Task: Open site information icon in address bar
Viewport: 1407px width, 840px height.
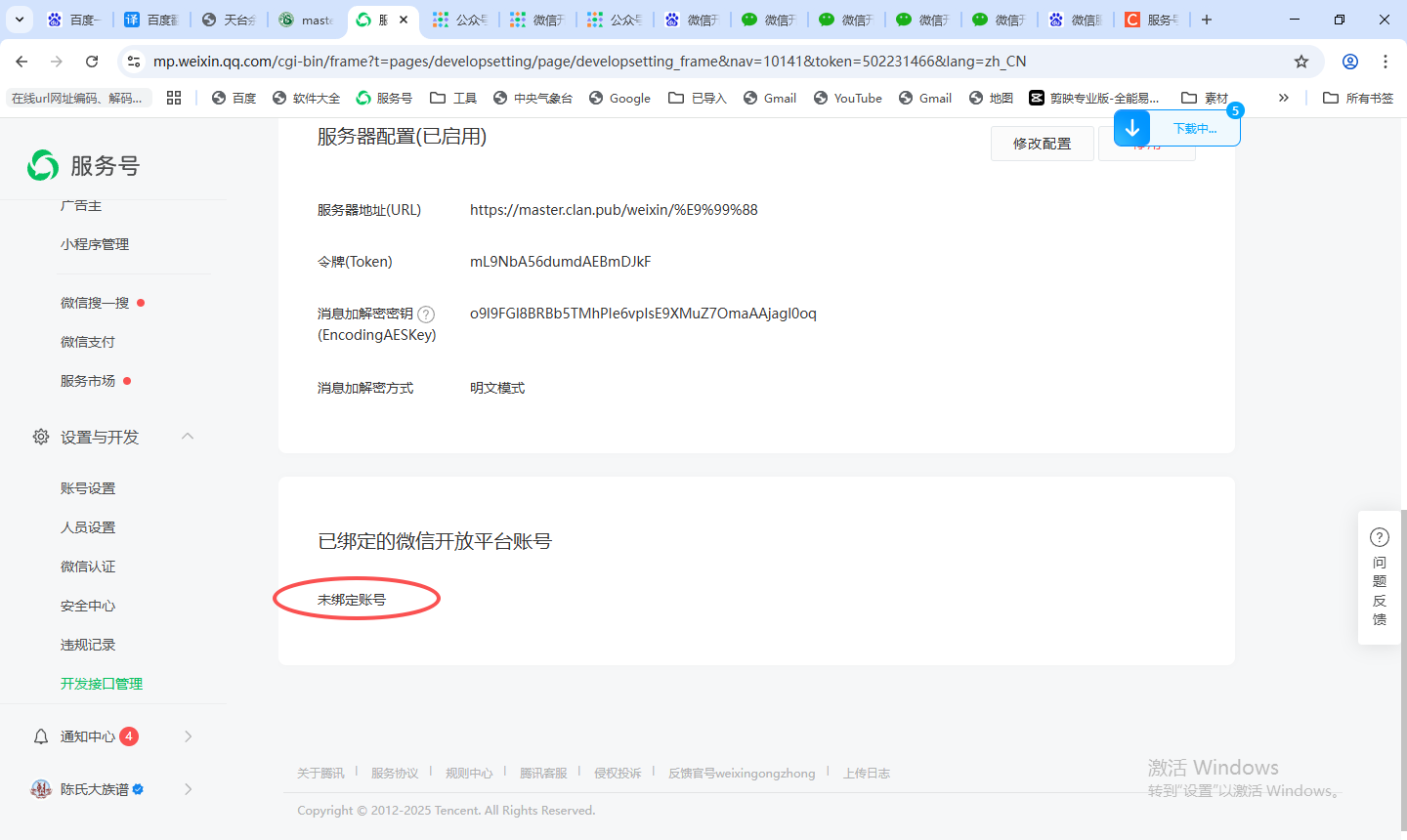Action: coord(134,61)
